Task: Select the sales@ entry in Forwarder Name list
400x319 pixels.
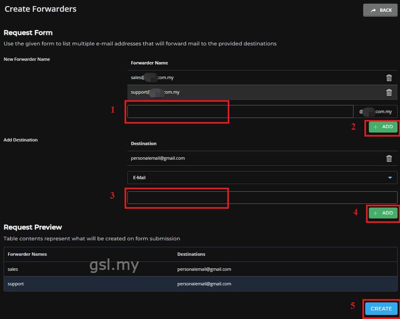Action: (x=262, y=78)
